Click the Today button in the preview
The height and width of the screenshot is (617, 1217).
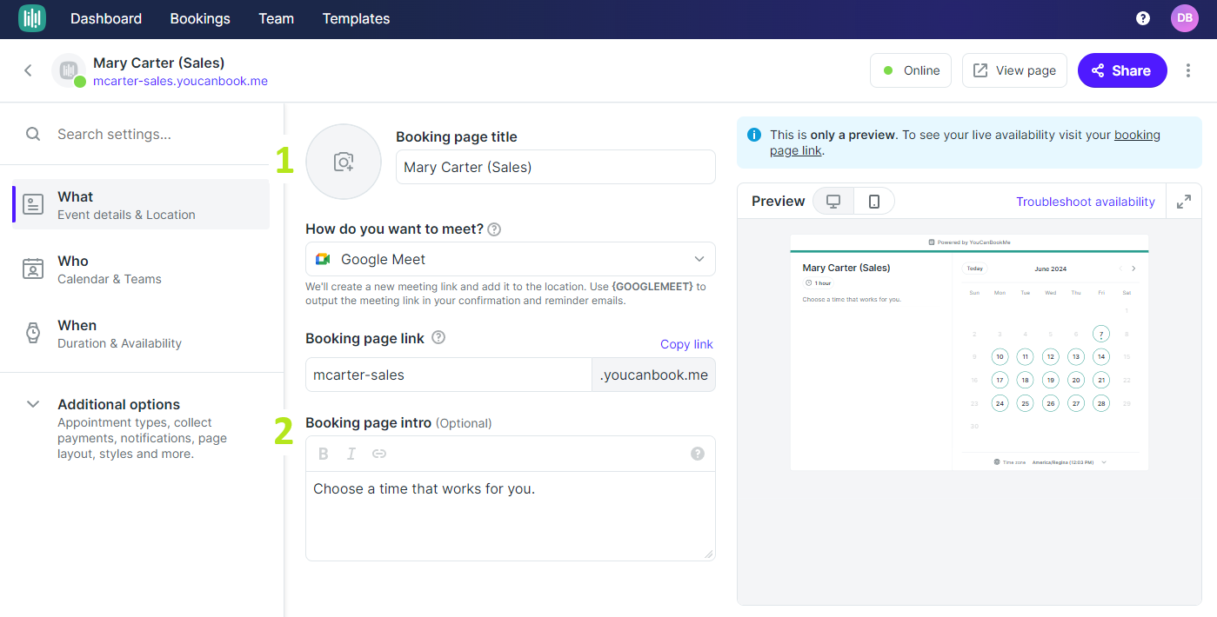[x=975, y=269]
